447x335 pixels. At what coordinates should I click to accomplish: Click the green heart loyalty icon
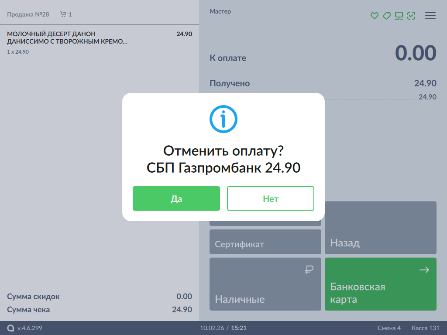tap(374, 16)
